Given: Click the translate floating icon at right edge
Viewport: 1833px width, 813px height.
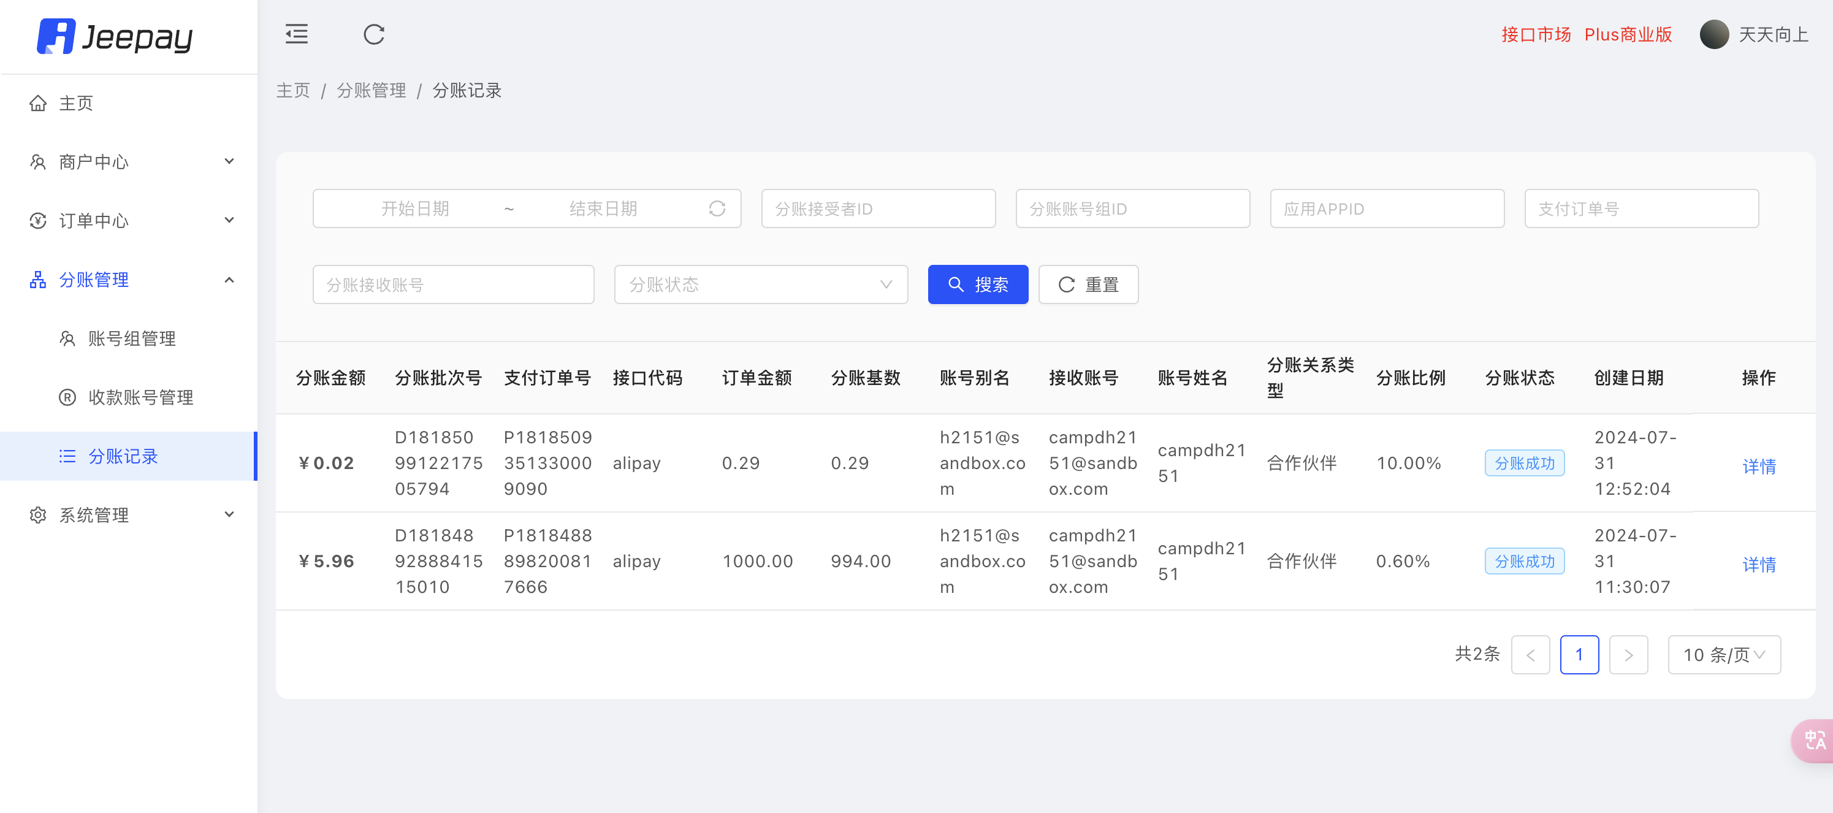Looking at the screenshot, I should (1815, 741).
